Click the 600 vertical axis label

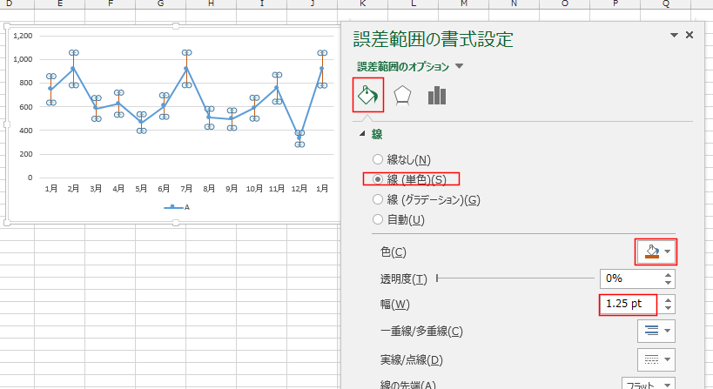[26, 107]
